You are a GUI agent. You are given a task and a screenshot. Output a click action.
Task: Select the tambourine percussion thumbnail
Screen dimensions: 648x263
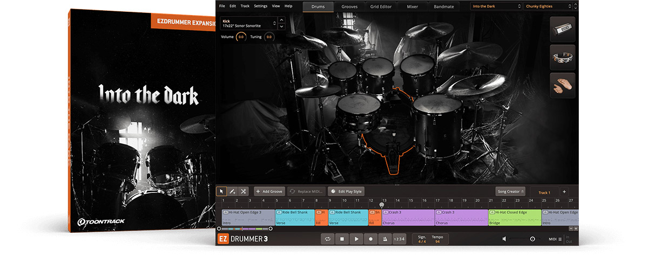(x=563, y=57)
